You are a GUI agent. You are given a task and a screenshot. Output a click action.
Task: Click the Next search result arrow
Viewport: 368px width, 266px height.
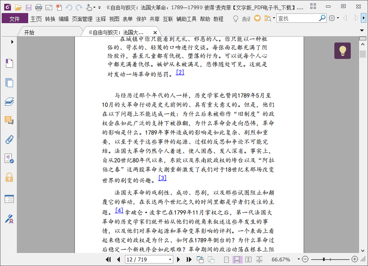tap(356, 18)
